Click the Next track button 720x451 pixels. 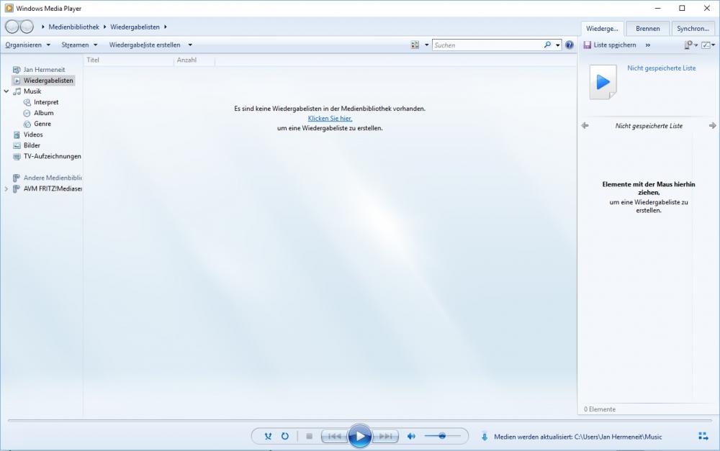point(385,437)
